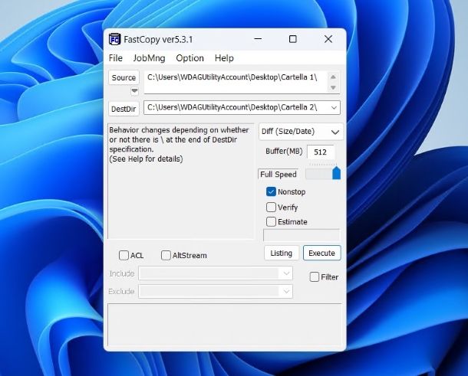Viewport: 468px width, 376px height.
Task: Click source field scroll up arrow
Action: (x=333, y=77)
